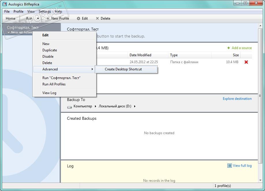Select Duplicate in the context menu
265x191 pixels.
click(x=64, y=50)
